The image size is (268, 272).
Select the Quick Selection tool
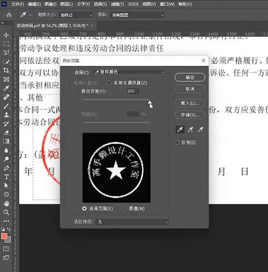(6, 62)
